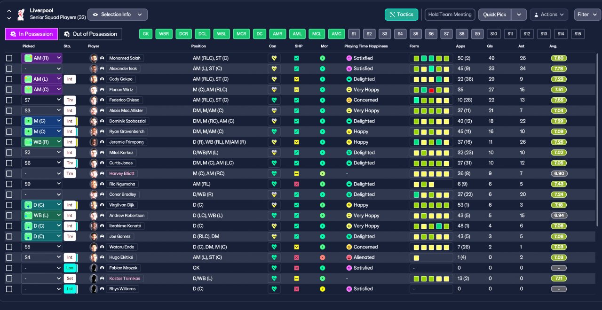Check the box for Virgil van Dijk

tap(9, 205)
